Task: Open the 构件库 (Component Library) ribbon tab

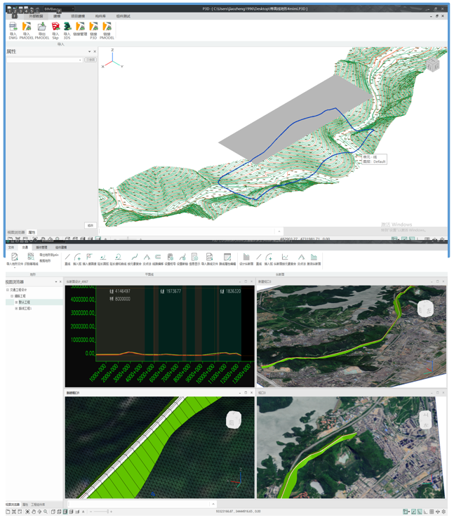Action: [100, 16]
